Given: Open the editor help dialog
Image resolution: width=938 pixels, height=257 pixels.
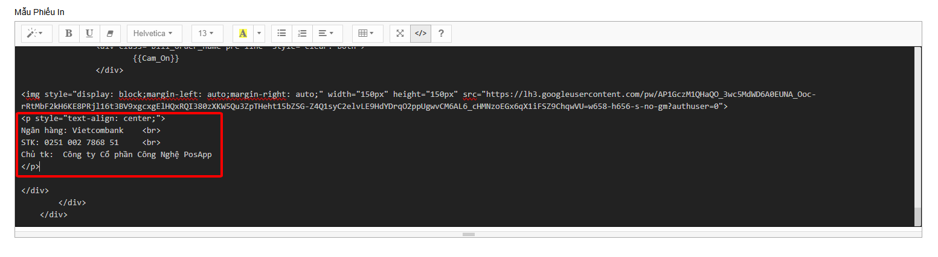Looking at the screenshot, I should coord(441,34).
